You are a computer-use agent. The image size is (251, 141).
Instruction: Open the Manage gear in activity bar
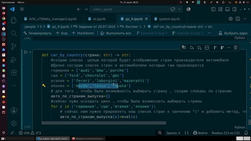pyautogui.click(x=14, y=123)
